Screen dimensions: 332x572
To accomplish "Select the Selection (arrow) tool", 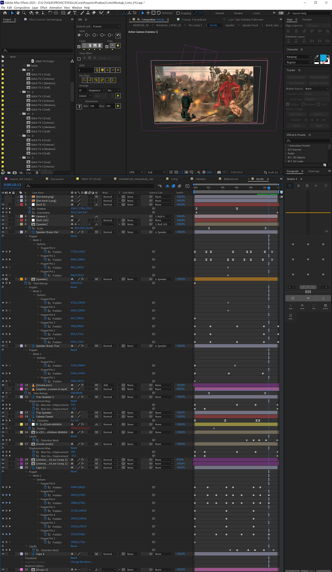I will (x=12, y=13).
